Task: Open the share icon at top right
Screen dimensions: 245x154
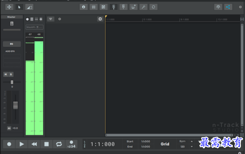Action: (x=228, y=7)
